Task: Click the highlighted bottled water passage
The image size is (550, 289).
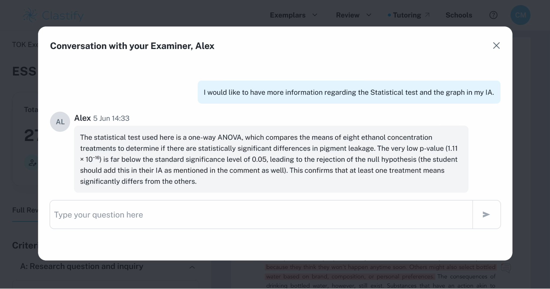Action: (380, 272)
